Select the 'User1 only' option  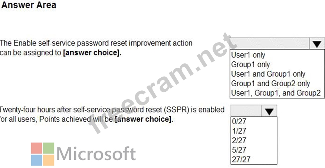(248, 55)
